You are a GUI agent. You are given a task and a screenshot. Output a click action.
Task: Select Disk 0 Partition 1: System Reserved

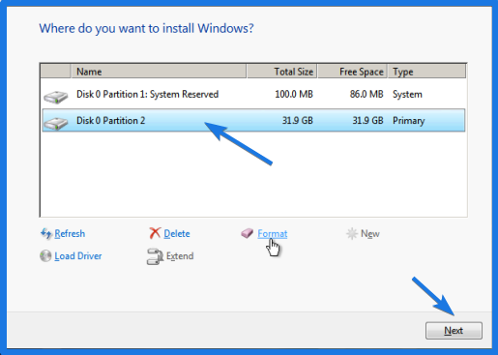click(x=253, y=94)
